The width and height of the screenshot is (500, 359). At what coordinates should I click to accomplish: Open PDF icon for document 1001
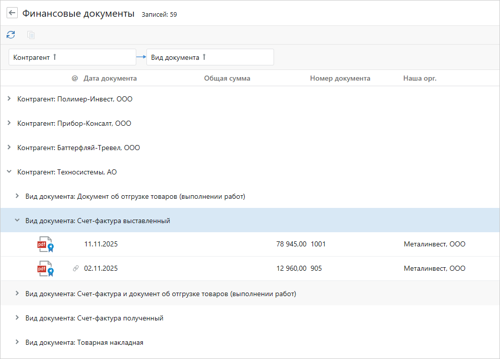(x=45, y=244)
